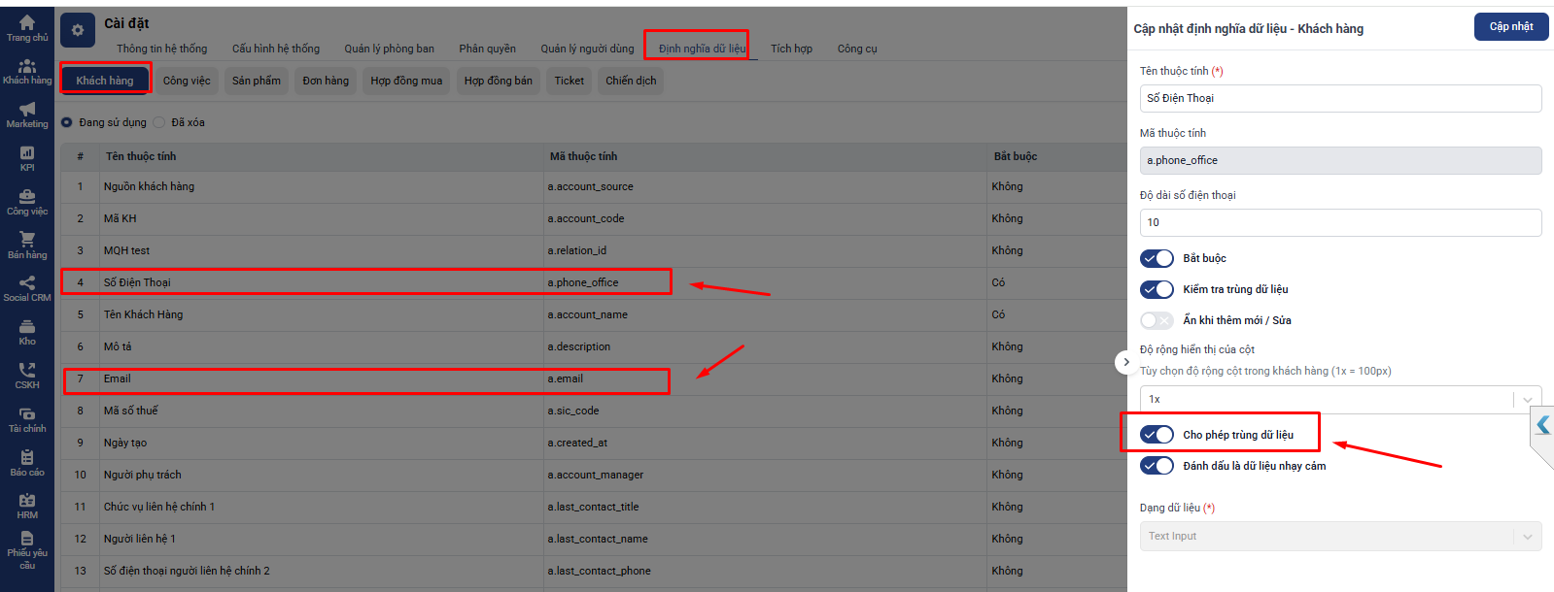This screenshot has width=1554, height=592.
Task: Click Người liên hệ 1 row
Action: 594,539
